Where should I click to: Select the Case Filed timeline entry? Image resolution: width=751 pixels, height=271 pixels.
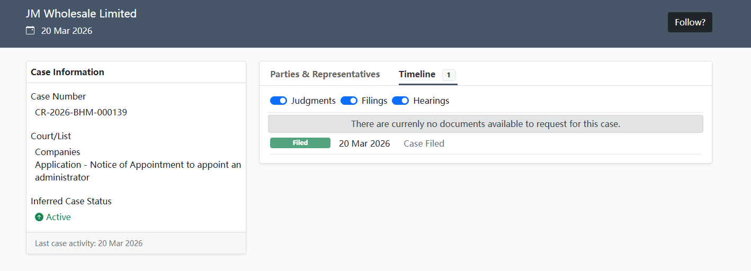point(424,143)
